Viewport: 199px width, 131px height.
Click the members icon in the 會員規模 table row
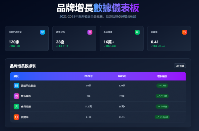[x=17, y=107]
